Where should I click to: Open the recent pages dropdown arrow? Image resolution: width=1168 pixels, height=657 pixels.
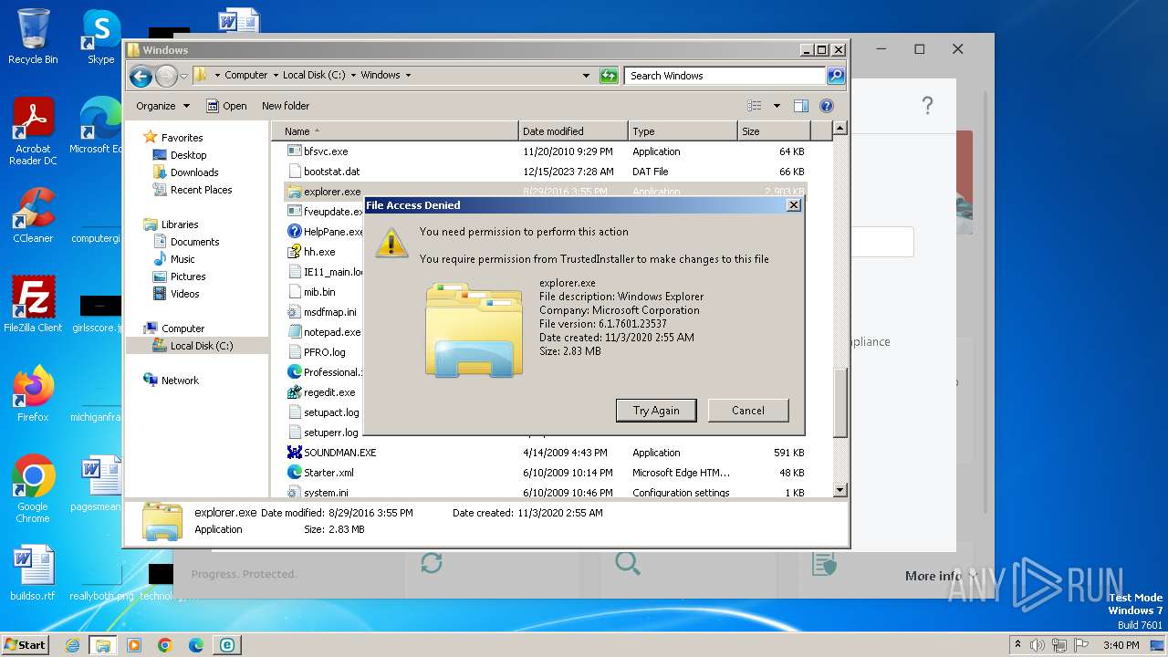point(184,76)
